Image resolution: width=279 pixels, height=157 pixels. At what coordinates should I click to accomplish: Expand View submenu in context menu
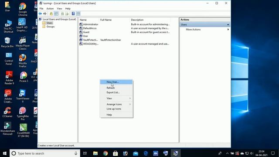coord(116,98)
